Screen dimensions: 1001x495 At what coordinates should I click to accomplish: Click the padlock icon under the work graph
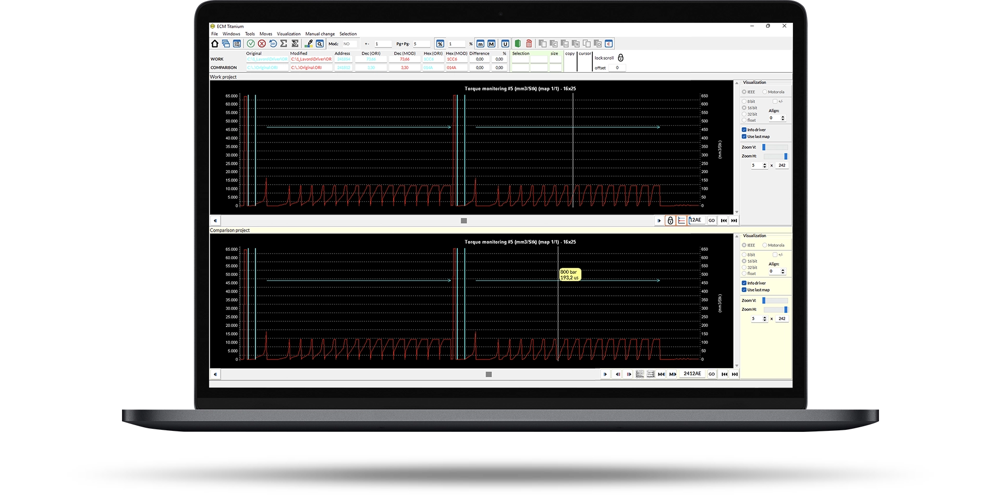[x=670, y=221]
